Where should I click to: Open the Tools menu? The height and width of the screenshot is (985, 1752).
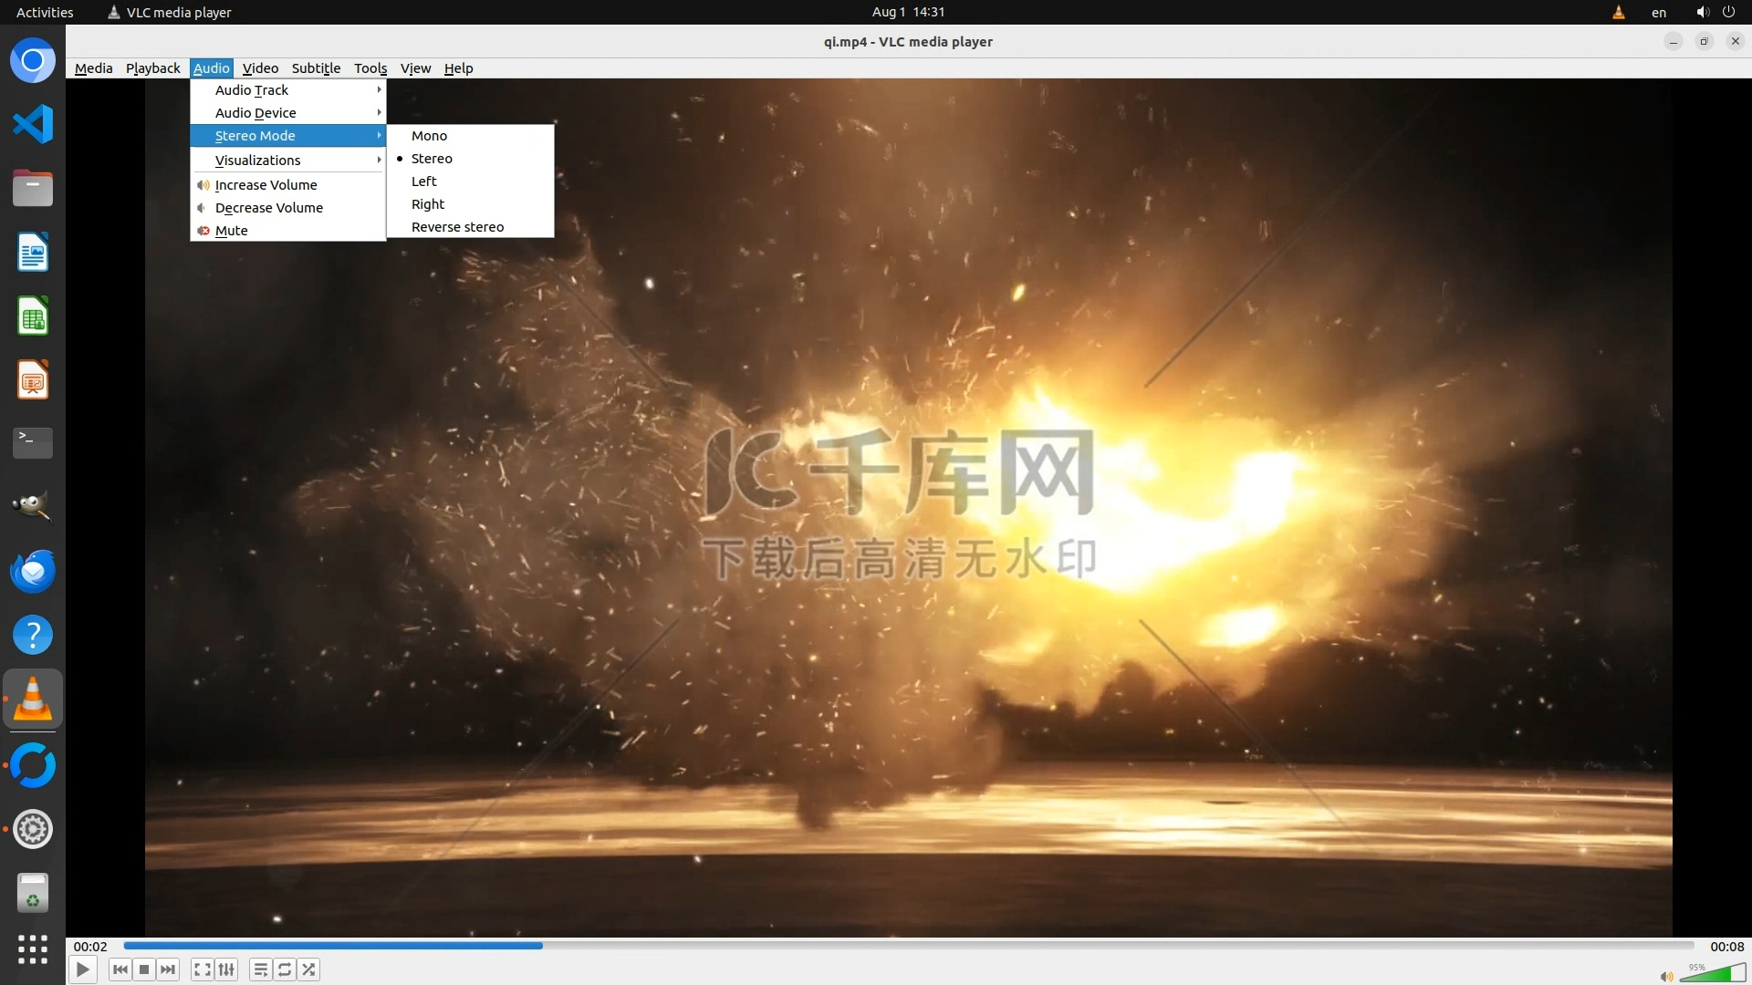(370, 68)
